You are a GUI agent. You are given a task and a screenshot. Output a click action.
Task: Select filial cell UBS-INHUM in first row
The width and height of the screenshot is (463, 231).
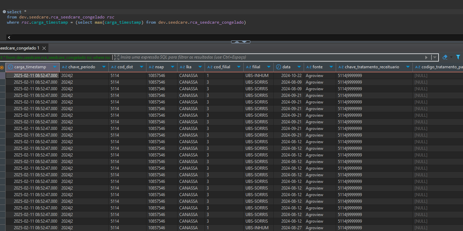pos(259,76)
